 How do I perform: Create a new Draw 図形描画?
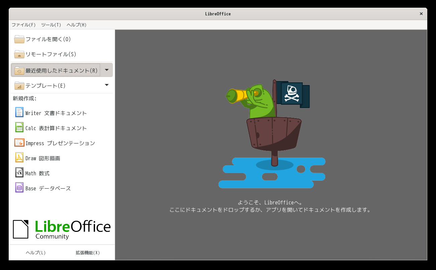coord(62,158)
